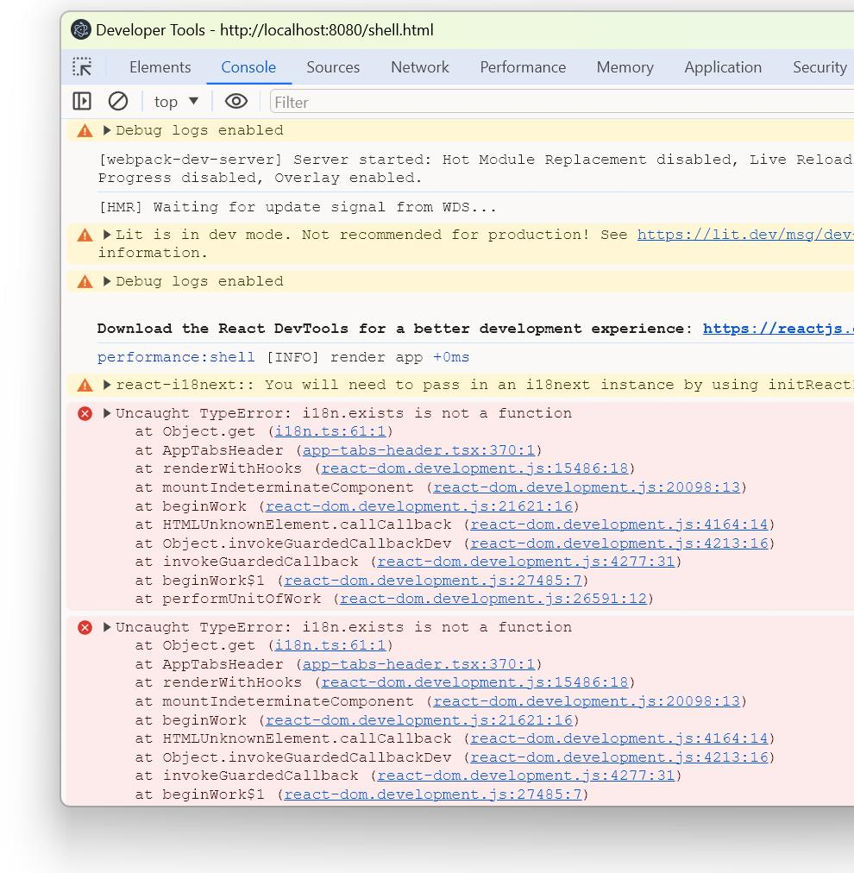Clear the console with the clear icon
854x873 pixels.
pyautogui.click(x=118, y=102)
